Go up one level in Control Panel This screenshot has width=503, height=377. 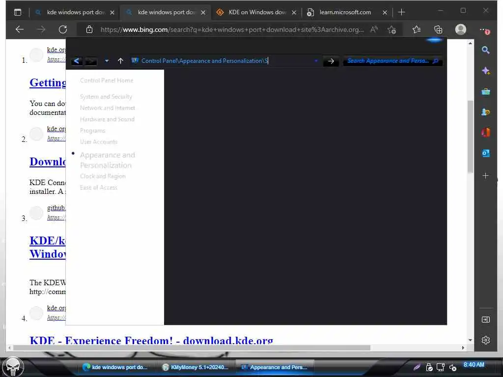click(120, 61)
